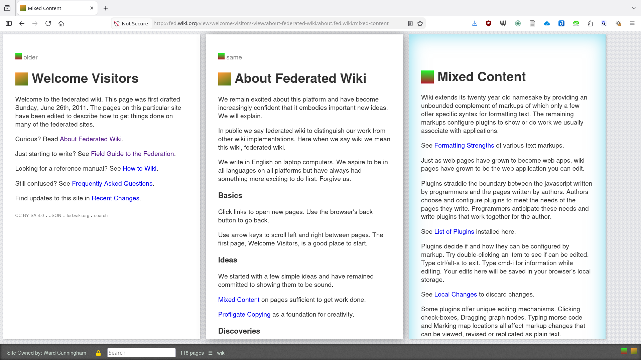Image resolution: width=641 pixels, height=360 pixels.
Task: Open the Formatting Strengths link
Action: (464, 146)
